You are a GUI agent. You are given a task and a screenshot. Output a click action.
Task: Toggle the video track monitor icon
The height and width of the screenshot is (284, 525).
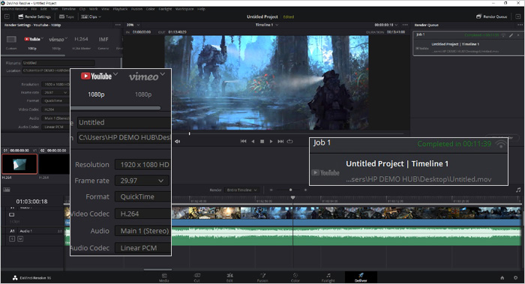click(x=12, y=214)
